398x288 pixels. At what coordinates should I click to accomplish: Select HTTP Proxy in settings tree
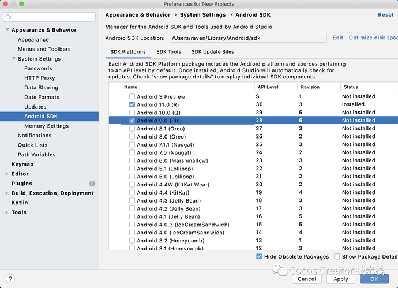(39, 78)
